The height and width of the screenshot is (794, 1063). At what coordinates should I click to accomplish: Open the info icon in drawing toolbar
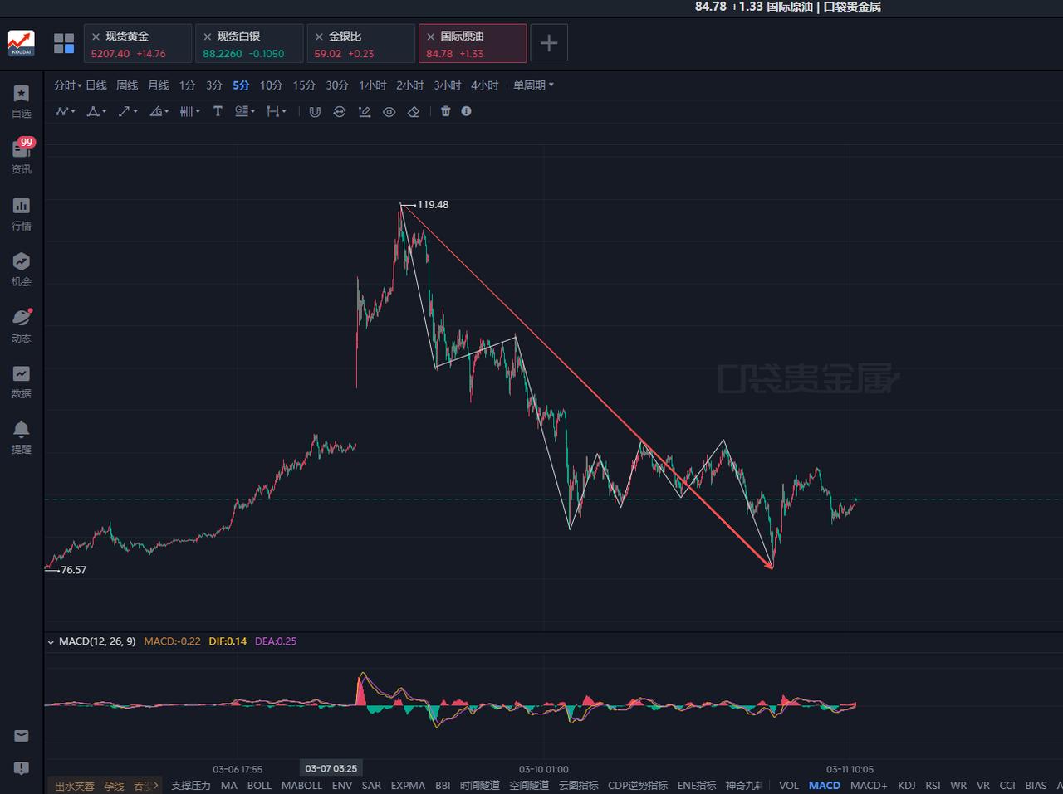[x=466, y=111]
